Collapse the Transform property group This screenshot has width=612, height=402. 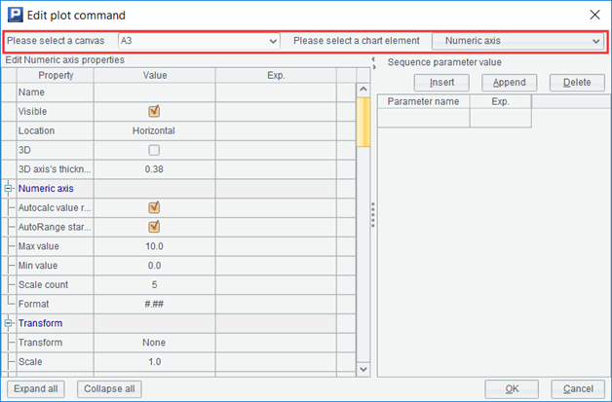click(x=9, y=323)
